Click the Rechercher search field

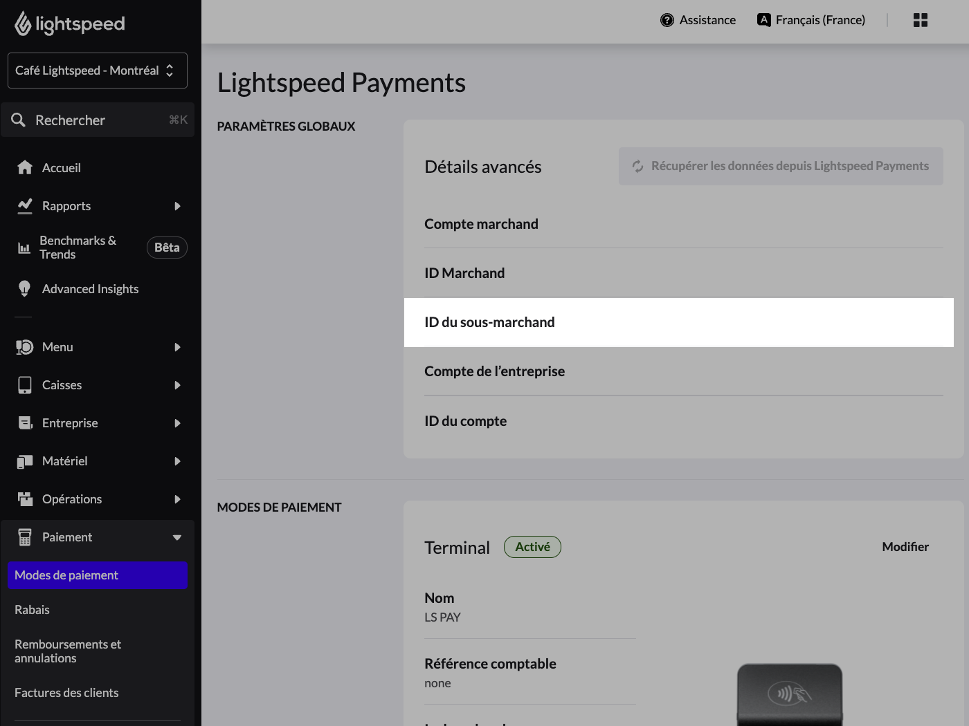97,120
